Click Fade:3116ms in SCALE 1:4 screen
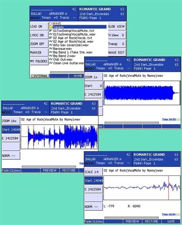The image size is (182, 225). coord(94,221)
